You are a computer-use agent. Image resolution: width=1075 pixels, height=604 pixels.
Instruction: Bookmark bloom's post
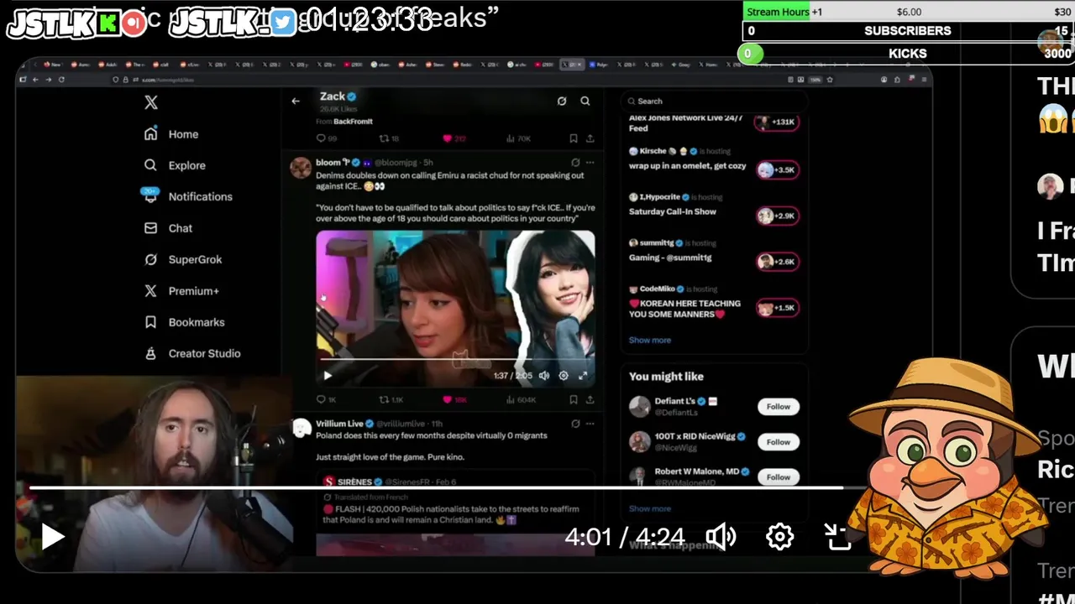574,400
